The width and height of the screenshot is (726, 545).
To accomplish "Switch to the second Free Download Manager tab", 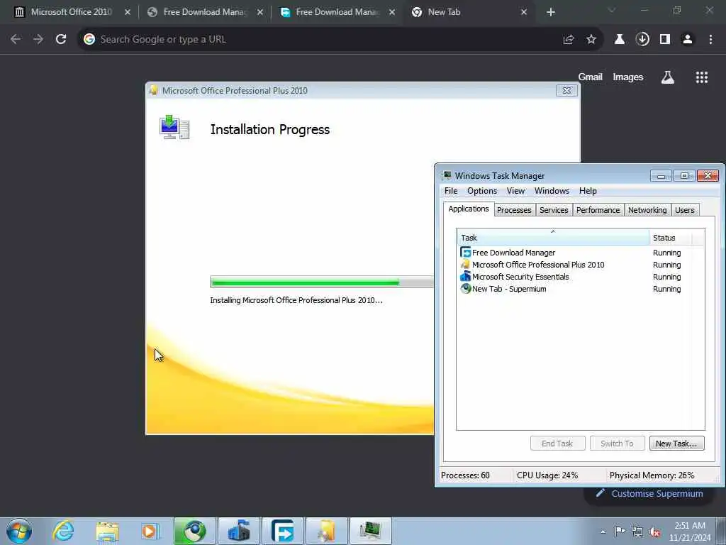I will (x=203, y=12).
